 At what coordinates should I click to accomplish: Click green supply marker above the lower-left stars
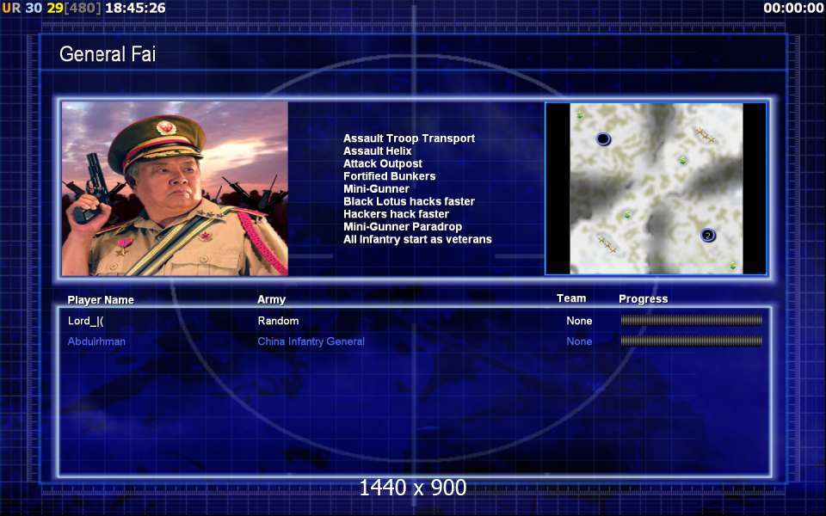tap(627, 215)
